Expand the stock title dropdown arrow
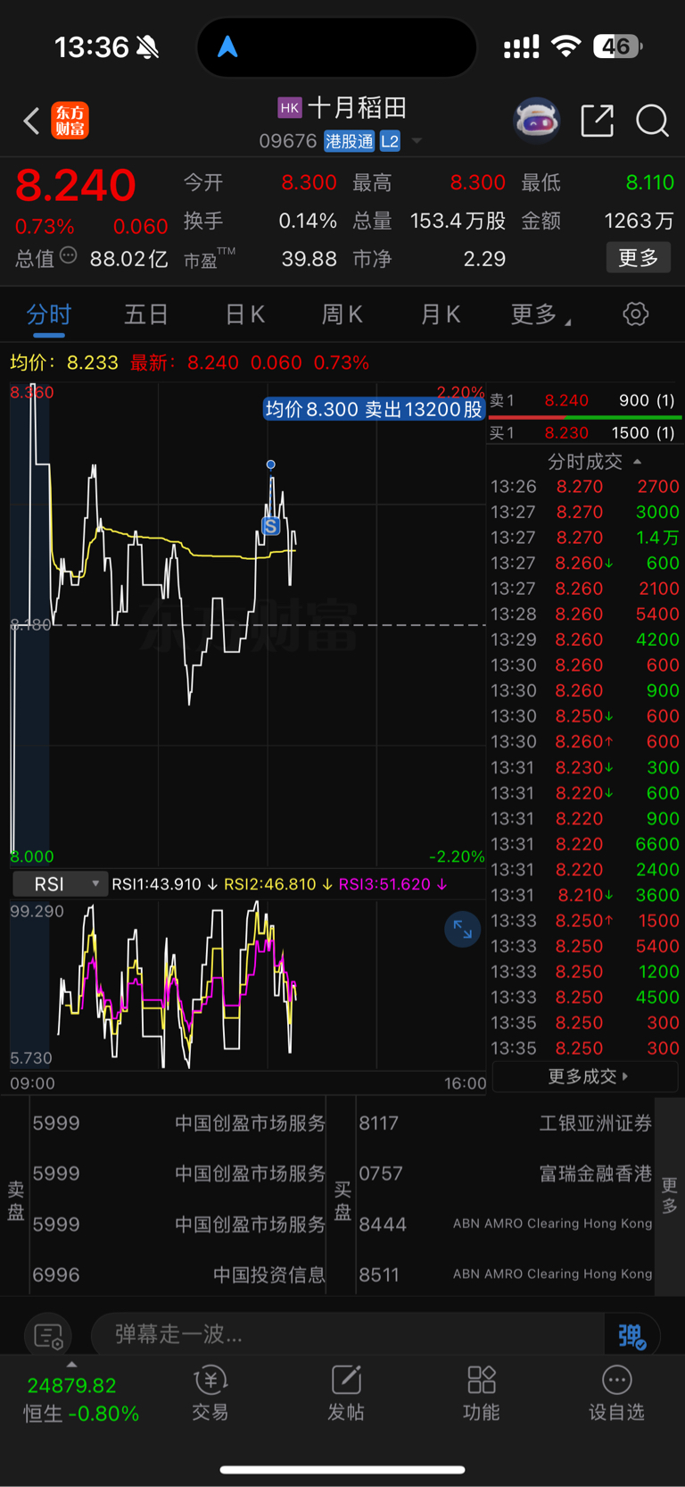685x1487 pixels. click(416, 141)
